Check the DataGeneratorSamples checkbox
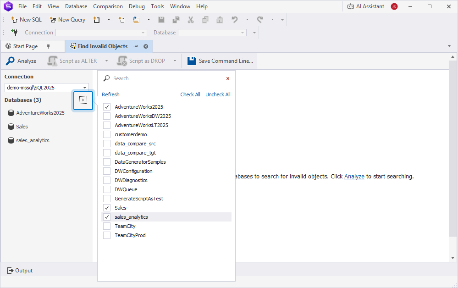 (107, 162)
